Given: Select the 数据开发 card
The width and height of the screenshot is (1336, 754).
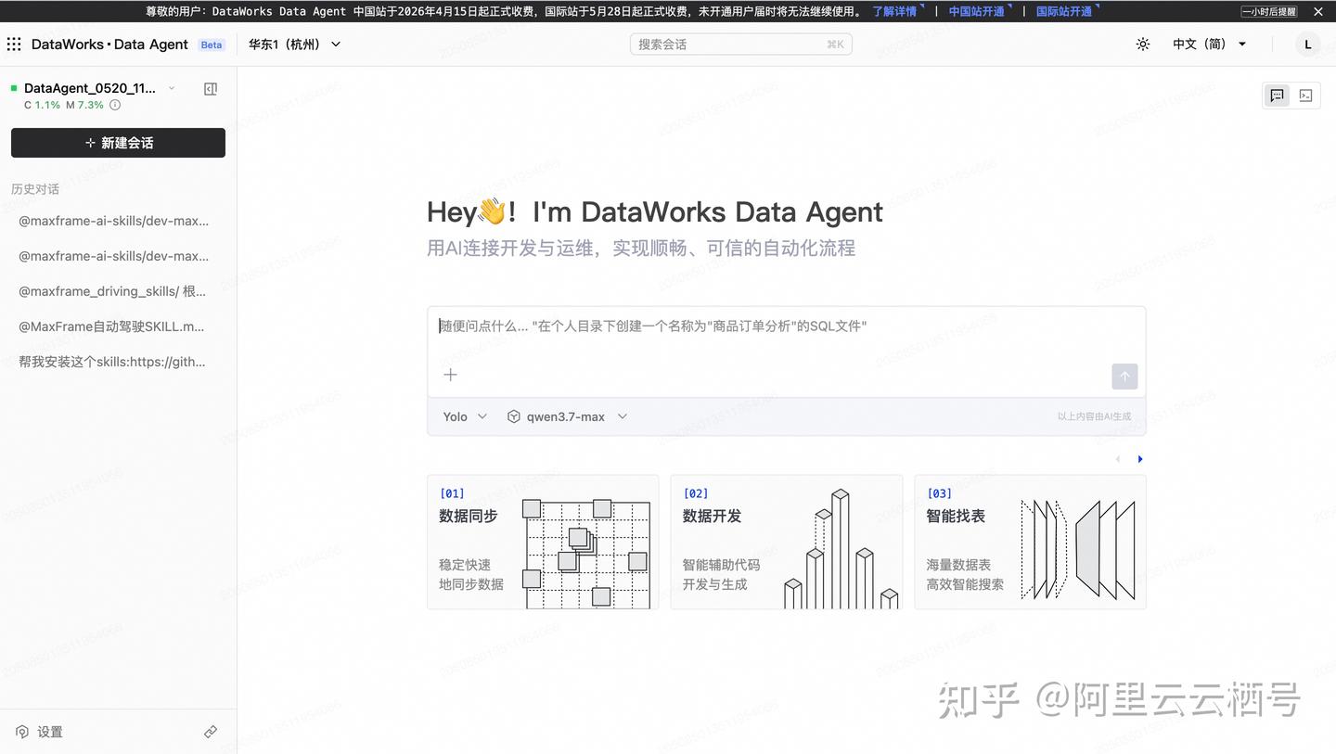Looking at the screenshot, I should point(786,542).
